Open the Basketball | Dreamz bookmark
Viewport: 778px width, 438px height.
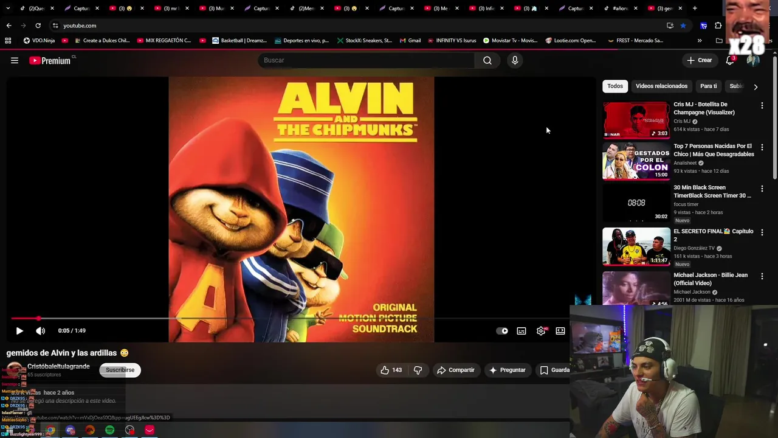point(239,41)
